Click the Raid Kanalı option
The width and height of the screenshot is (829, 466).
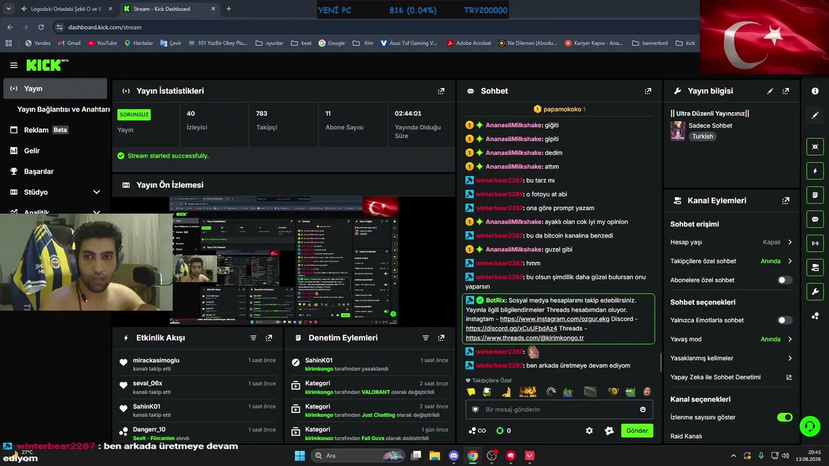[x=686, y=436]
